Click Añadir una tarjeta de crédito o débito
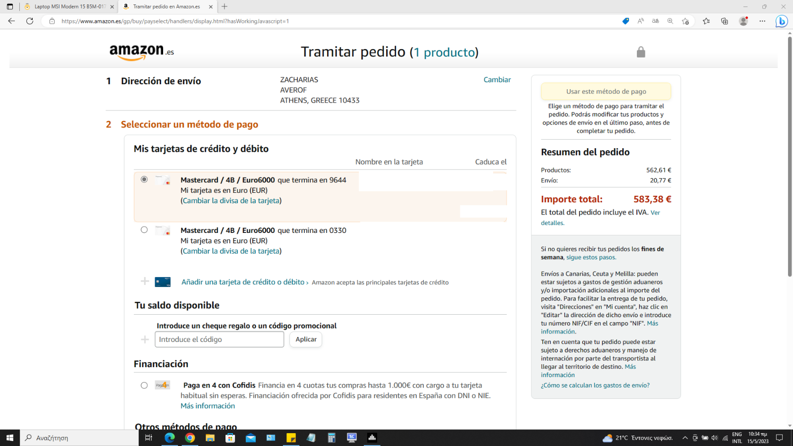 pos(243,282)
